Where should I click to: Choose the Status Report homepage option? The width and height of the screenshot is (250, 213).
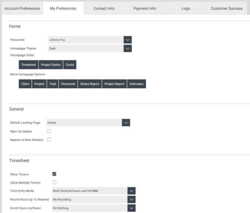click(x=90, y=84)
